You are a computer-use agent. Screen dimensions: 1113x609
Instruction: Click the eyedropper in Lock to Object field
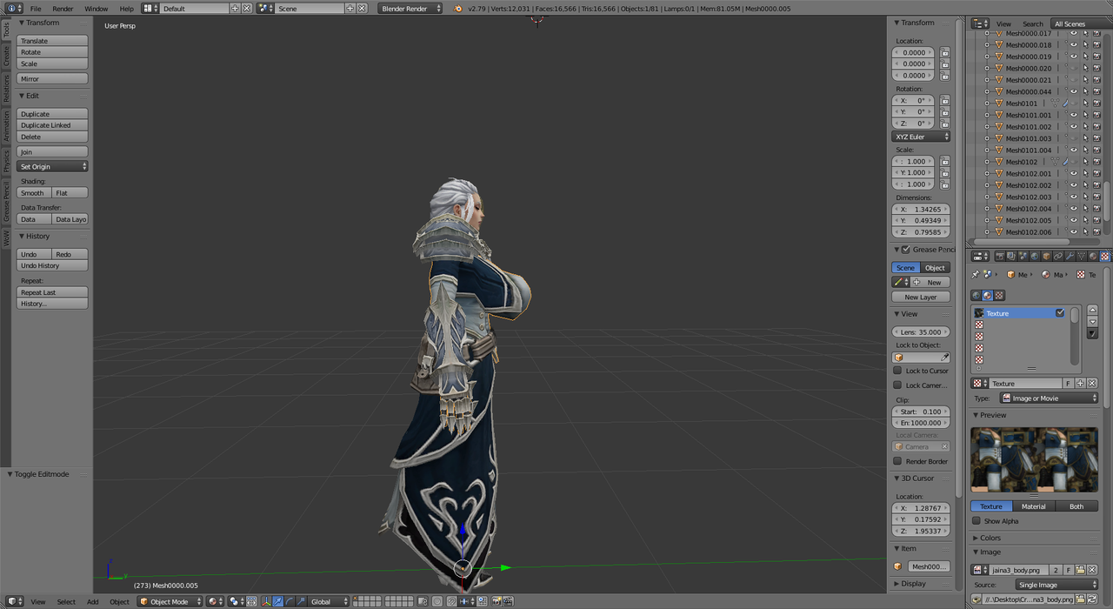pos(945,357)
